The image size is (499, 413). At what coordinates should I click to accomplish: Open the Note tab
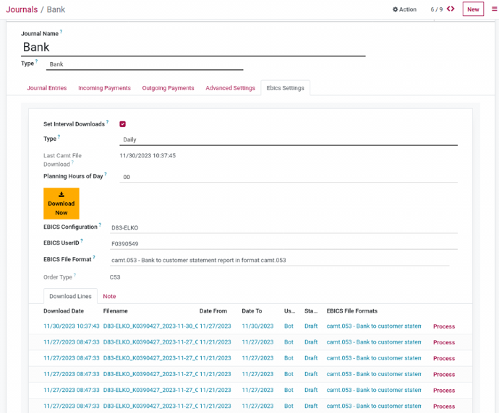(x=109, y=297)
